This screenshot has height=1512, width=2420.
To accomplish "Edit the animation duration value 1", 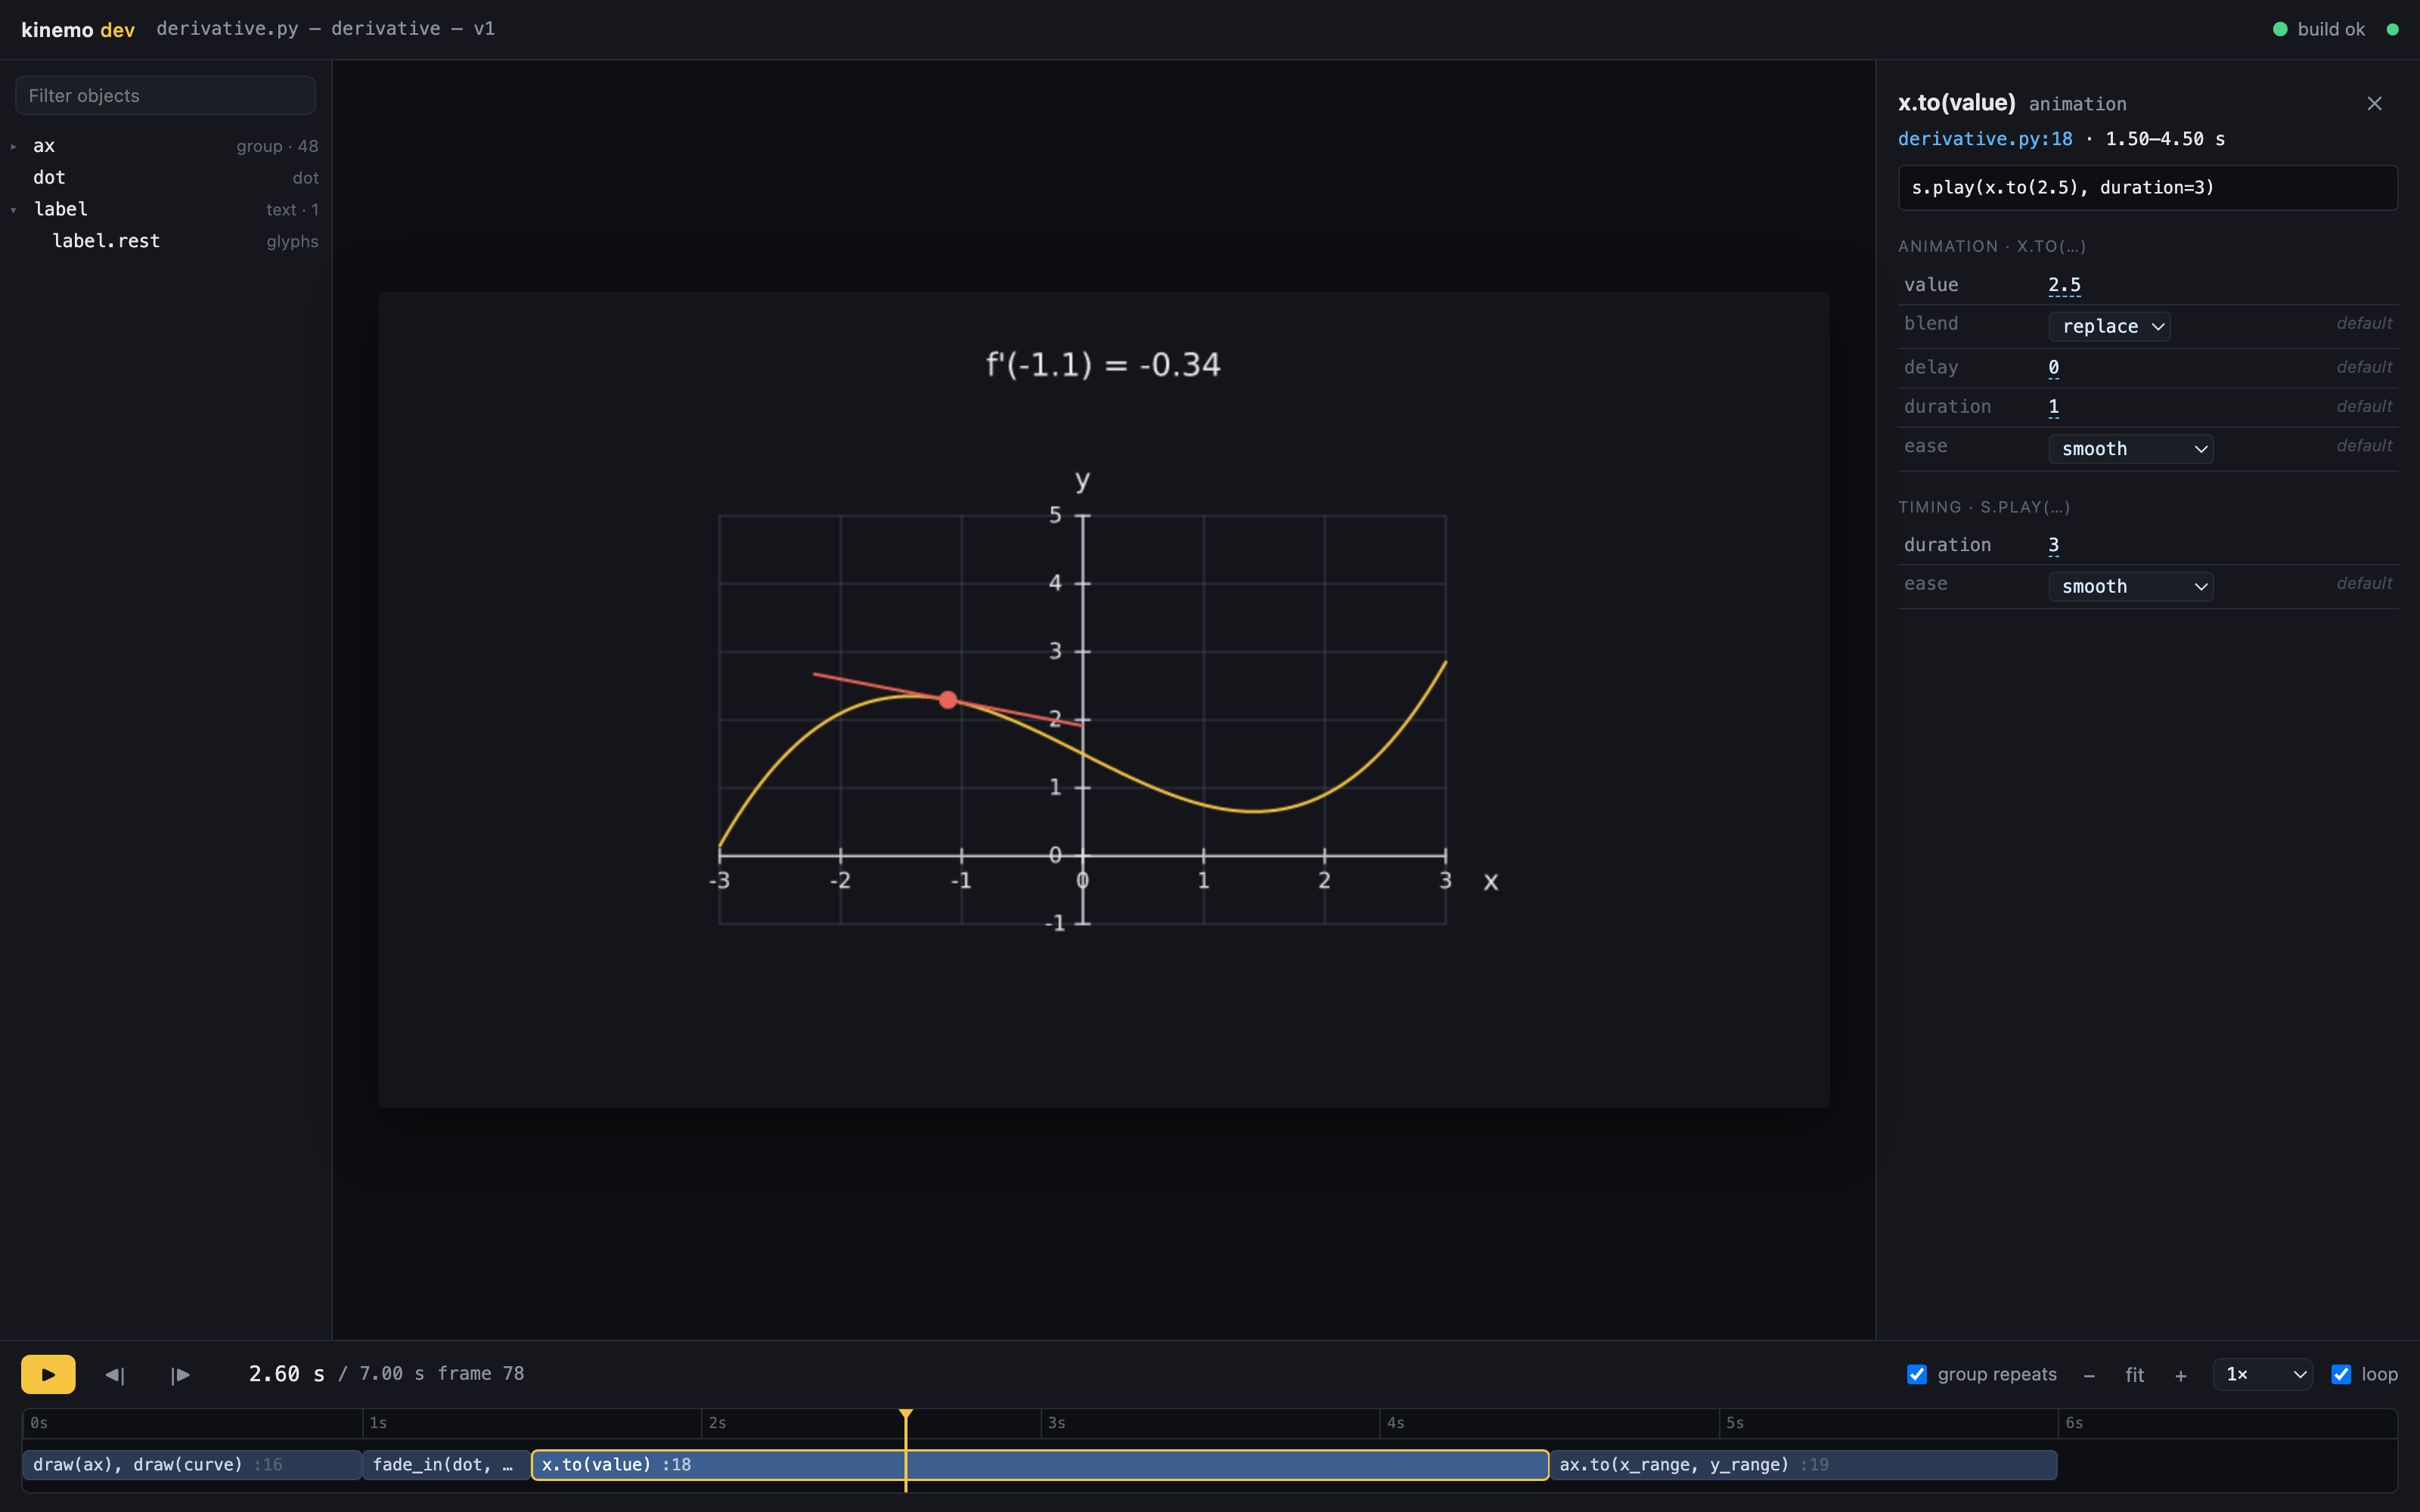I will [2053, 407].
